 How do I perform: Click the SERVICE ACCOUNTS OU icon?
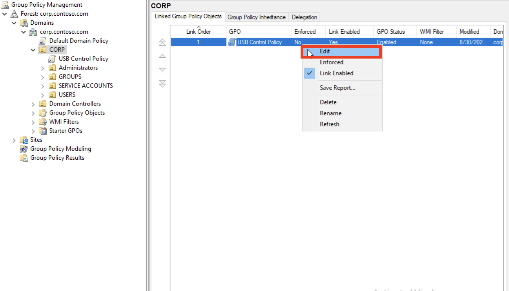52,86
